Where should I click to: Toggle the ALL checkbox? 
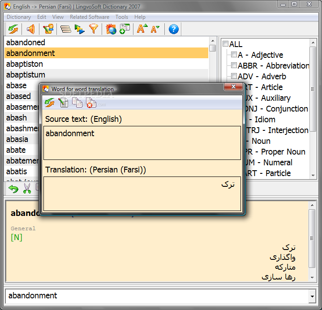pyautogui.click(x=225, y=44)
